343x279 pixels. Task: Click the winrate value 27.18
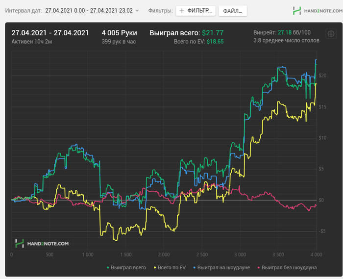pos(285,32)
